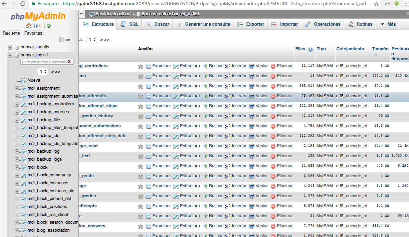Image resolution: width=409 pixels, height=237 pixels.
Task: Click the padlock secure site icon in the address bar
Action: pyautogui.click(x=33, y=4)
